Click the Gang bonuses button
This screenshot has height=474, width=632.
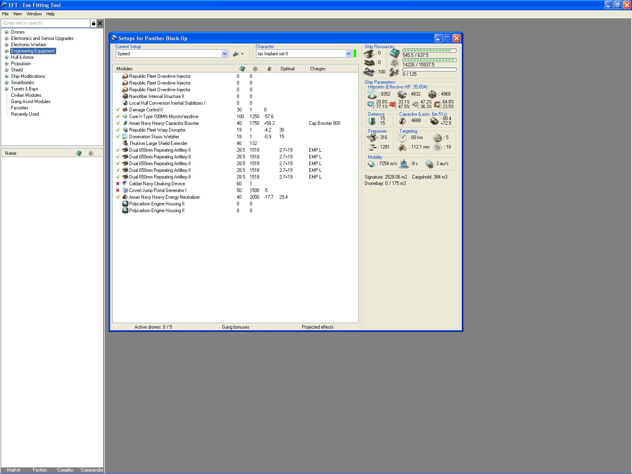(x=236, y=327)
